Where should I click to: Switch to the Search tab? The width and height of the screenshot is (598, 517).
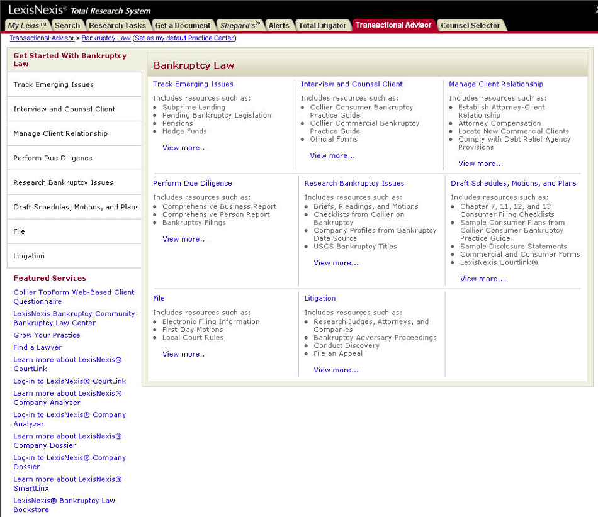67,25
